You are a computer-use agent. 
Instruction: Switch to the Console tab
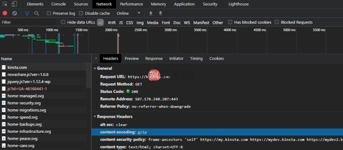click(x=59, y=4)
